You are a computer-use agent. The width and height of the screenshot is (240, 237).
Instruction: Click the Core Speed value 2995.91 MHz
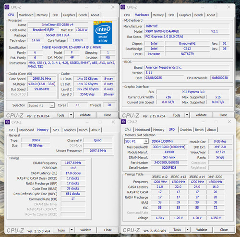pyautogui.click(x=42, y=79)
